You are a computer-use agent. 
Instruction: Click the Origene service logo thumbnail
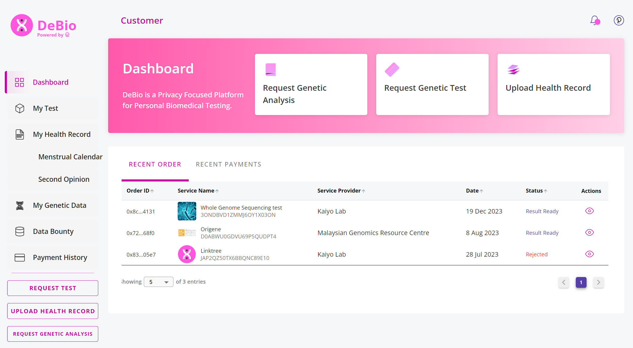point(187,233)
